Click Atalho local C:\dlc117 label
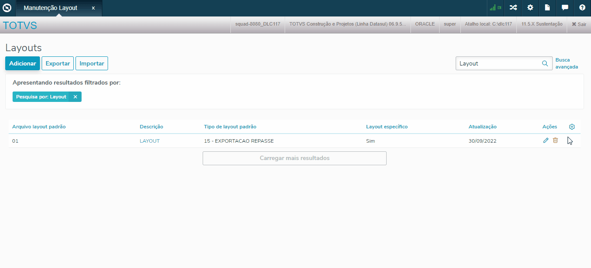 pos(489,24)
